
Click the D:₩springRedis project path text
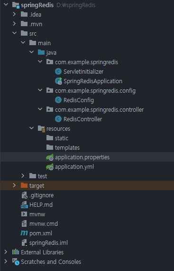tap(76, 5)
